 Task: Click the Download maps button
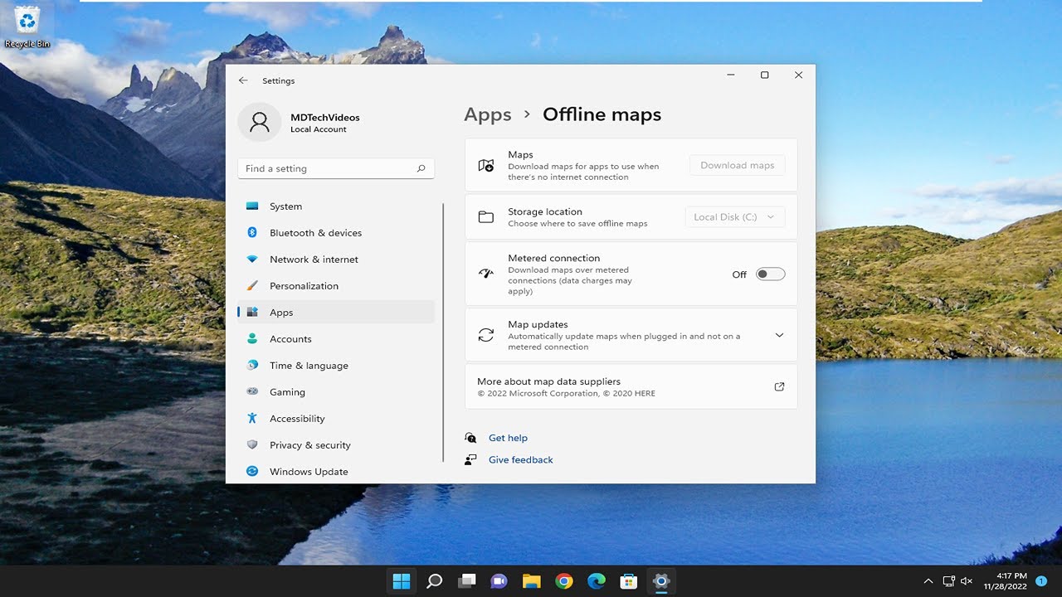coord(737,165)
